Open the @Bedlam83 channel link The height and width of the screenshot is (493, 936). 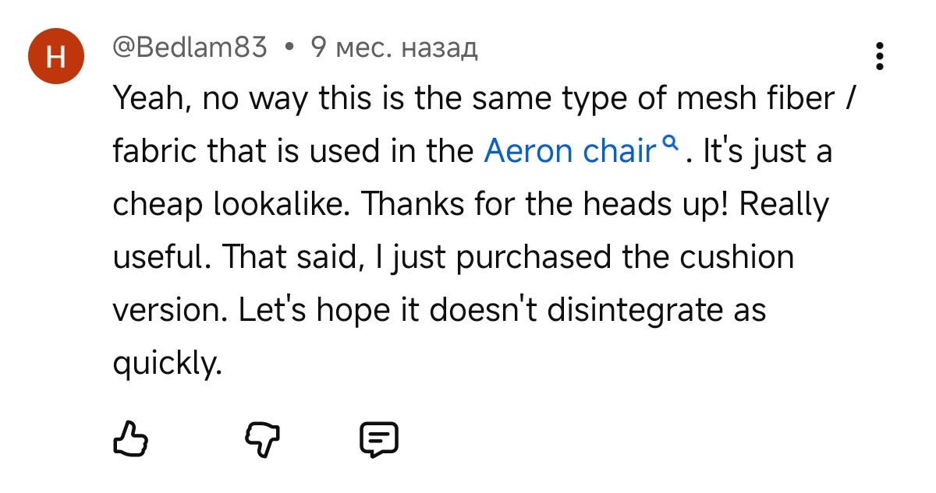[x=190, y=48]
